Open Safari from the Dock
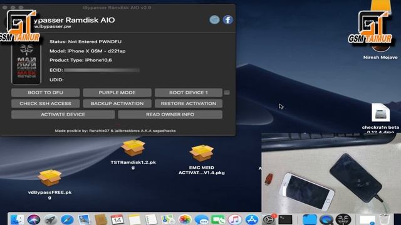 pyautogui.click(x=67, y=219)
